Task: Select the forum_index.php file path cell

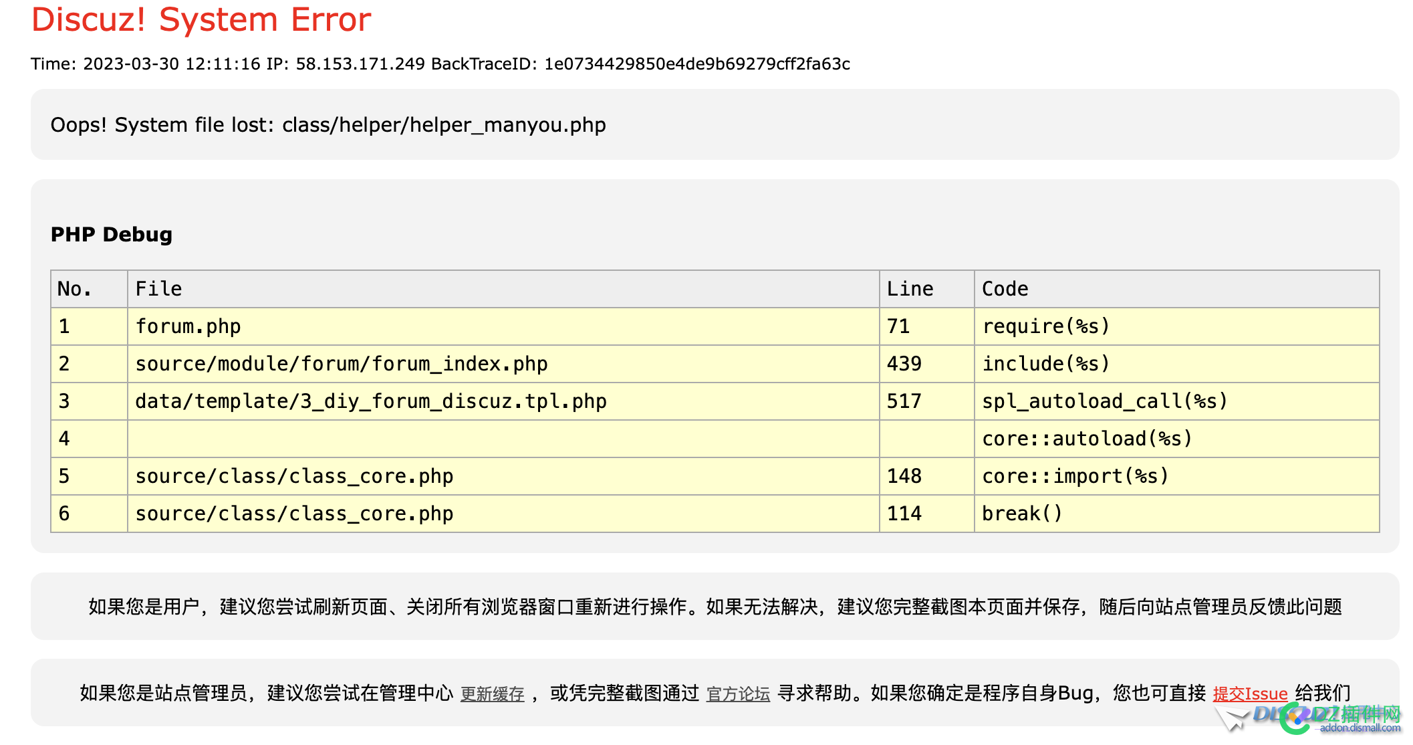Action: click(503, 364)
